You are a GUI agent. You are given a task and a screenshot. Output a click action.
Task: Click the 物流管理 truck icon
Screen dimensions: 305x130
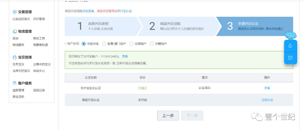point(15,31)
